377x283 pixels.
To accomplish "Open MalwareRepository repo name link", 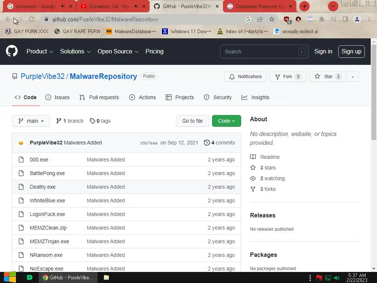I will pos(103,76).
